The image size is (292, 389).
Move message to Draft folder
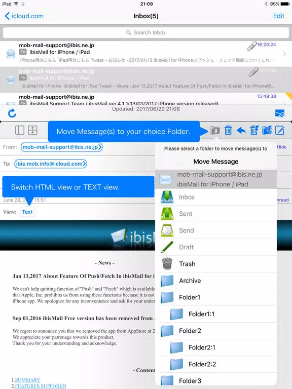point(216,247)
